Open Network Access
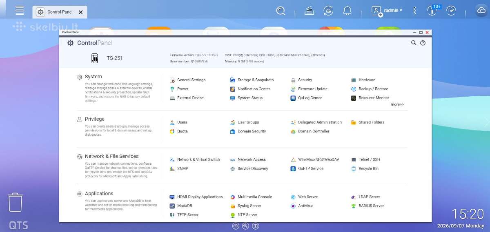The image size is (490, 232). tap(248, 159)
